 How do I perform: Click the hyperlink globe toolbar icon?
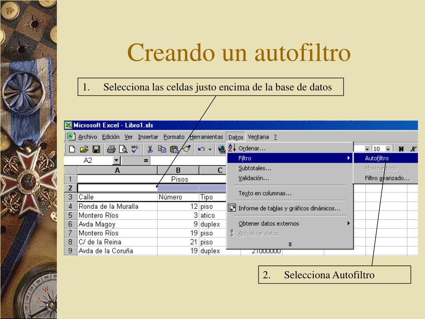pyautogui.click(x=222, y=149)
